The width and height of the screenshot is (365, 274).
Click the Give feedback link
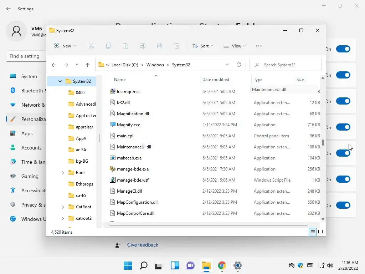click(143, 245)
